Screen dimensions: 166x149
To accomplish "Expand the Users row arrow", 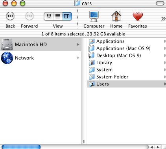I will pos(165,84).
